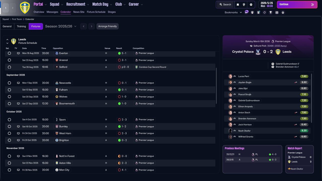Expand the Recruitment menu dropdown
Screen dimensions: 322x181
(88, 5)
